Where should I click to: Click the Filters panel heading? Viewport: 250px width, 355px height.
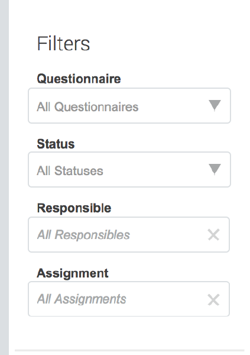[x=63, y=44]
